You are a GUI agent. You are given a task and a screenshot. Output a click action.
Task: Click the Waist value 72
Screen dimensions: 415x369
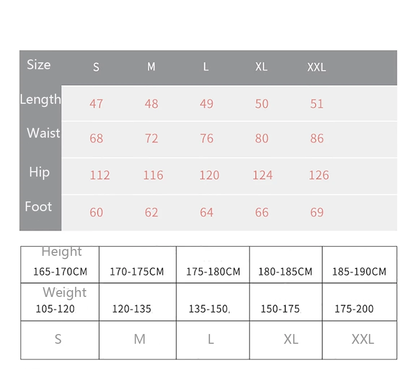tap(151, 138)
